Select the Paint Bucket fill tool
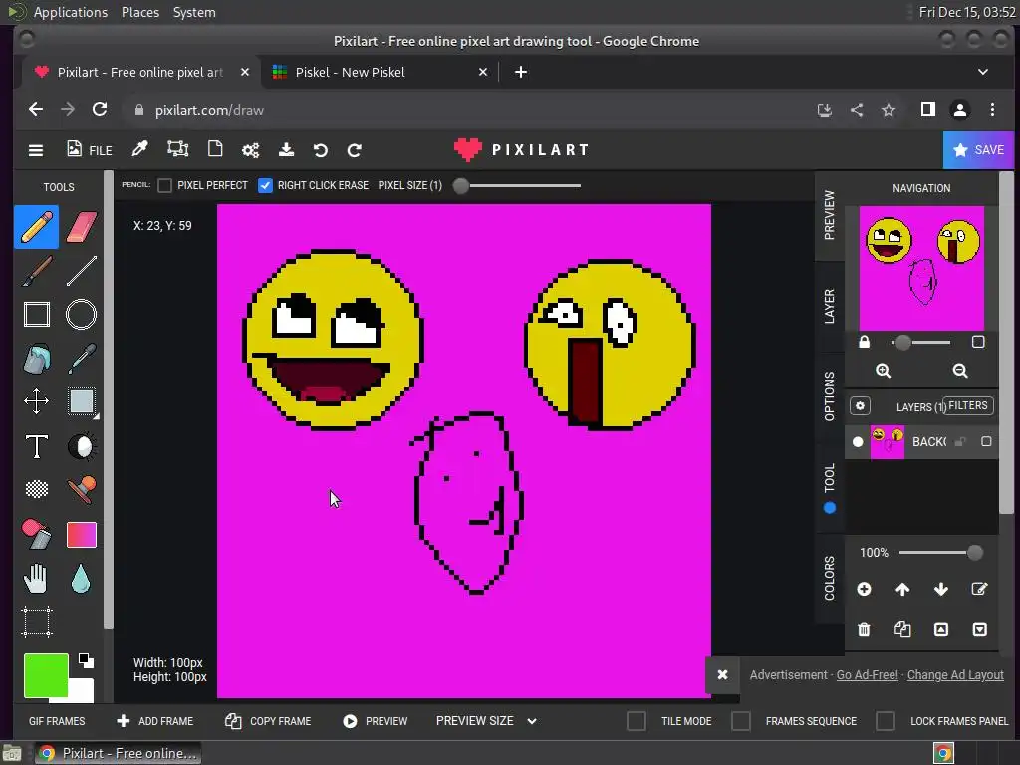Viewport: 1020px width, 765px height. [x=37, y=359]
